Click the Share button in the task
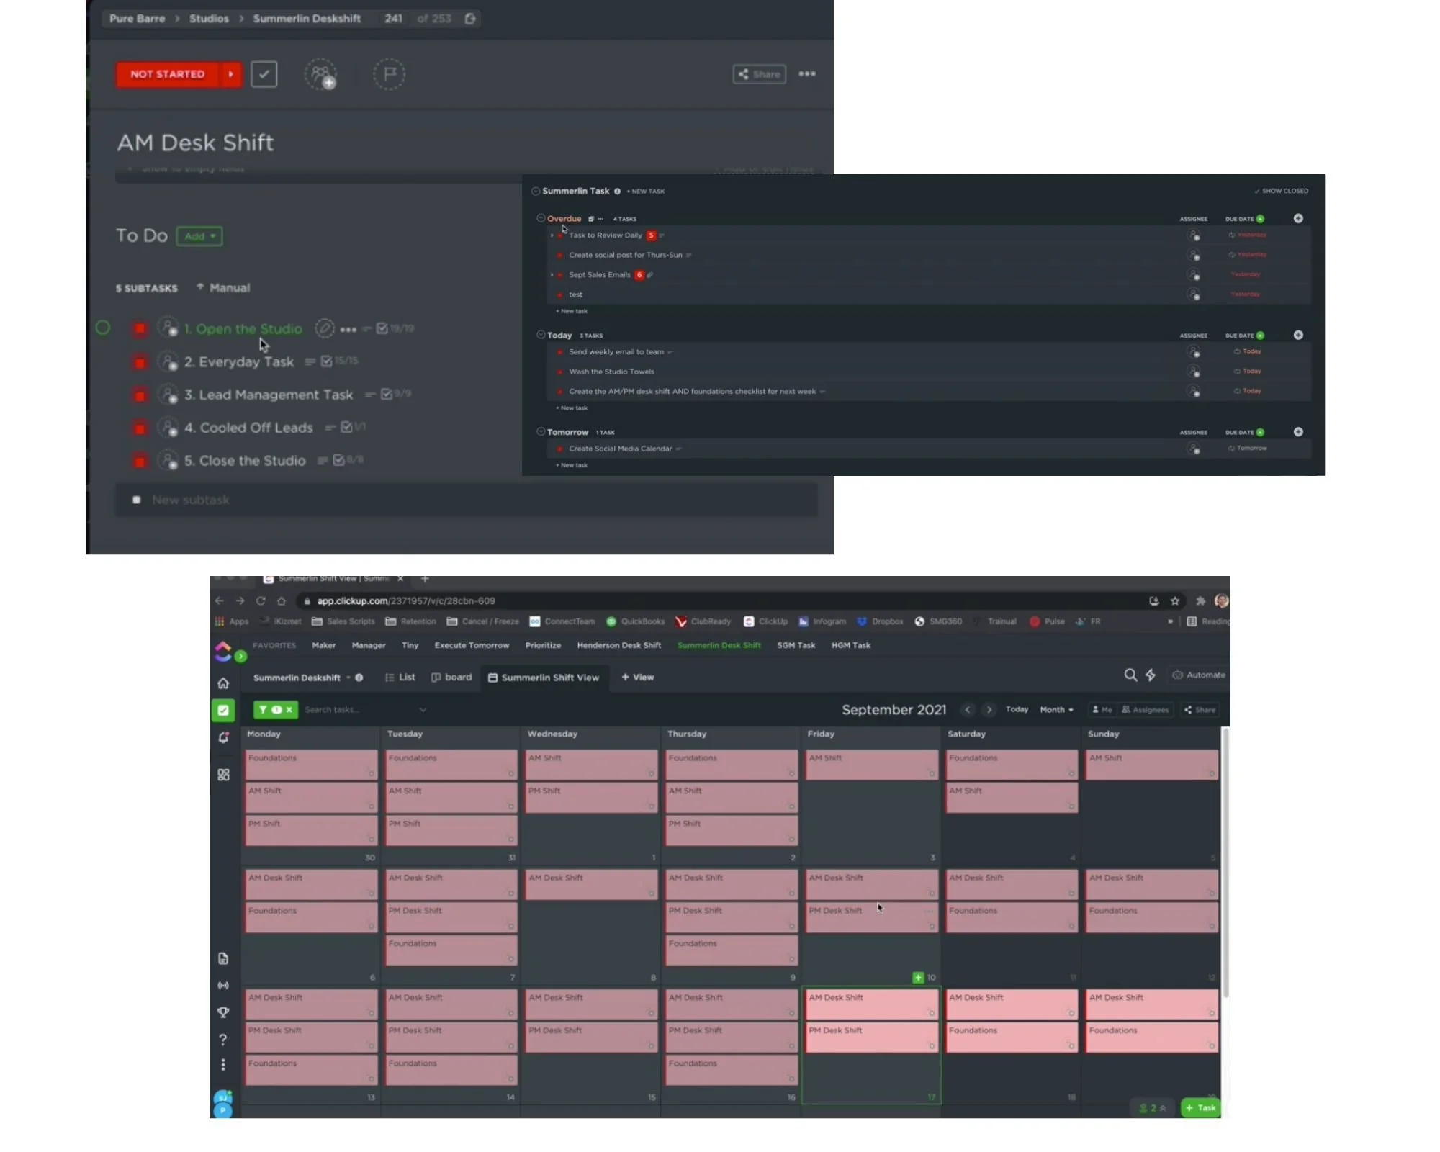This screenshot has height=1152, width=1440. click(759, 74)
